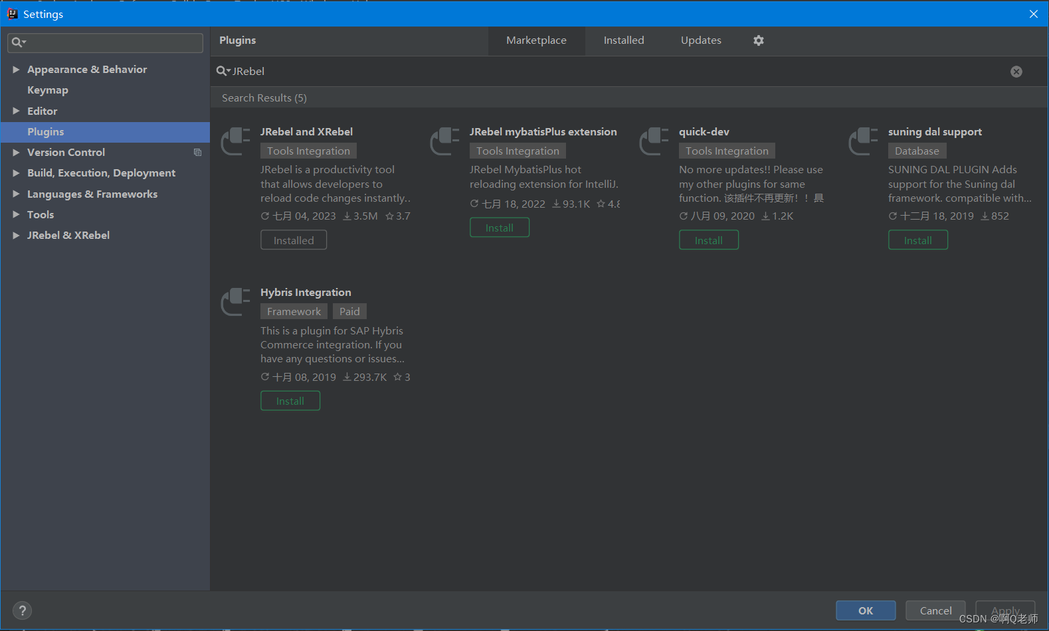Select Plugins in settings tree
Screen dimensions: 1049x631
[105, 132]
